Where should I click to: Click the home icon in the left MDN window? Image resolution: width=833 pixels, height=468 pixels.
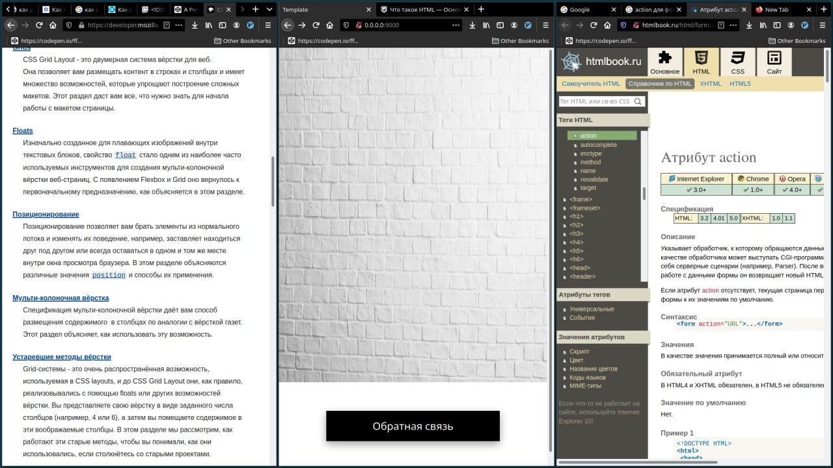pyautogui.click(x=53, y=25)
